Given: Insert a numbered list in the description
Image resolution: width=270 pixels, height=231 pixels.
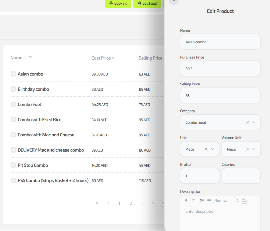Looking at the screenshot, I should click(202, 201).
